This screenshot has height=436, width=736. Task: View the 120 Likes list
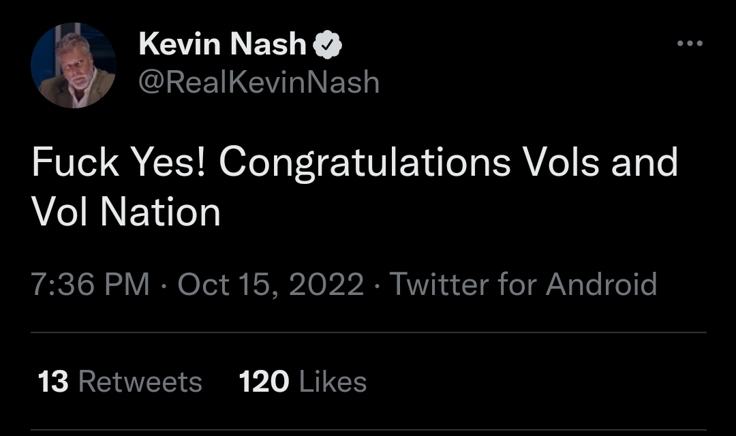303,381
